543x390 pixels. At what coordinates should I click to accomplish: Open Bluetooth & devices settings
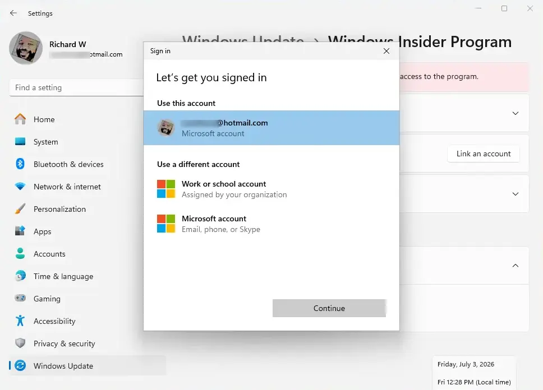(88, 164)
